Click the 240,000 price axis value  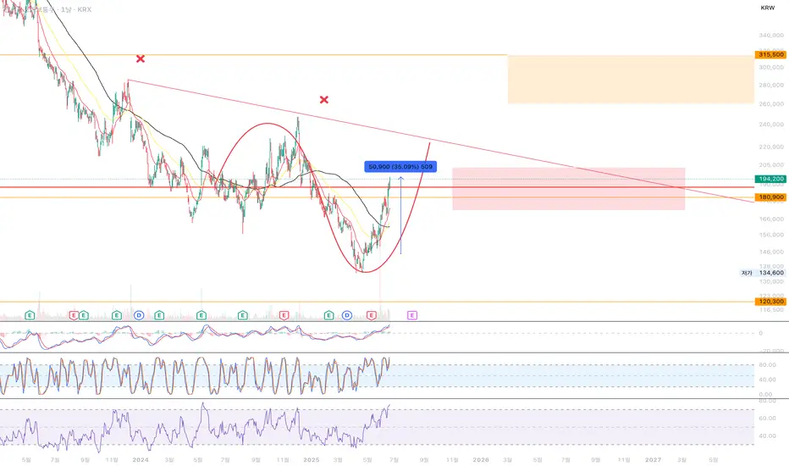click(x=771, y=125)
